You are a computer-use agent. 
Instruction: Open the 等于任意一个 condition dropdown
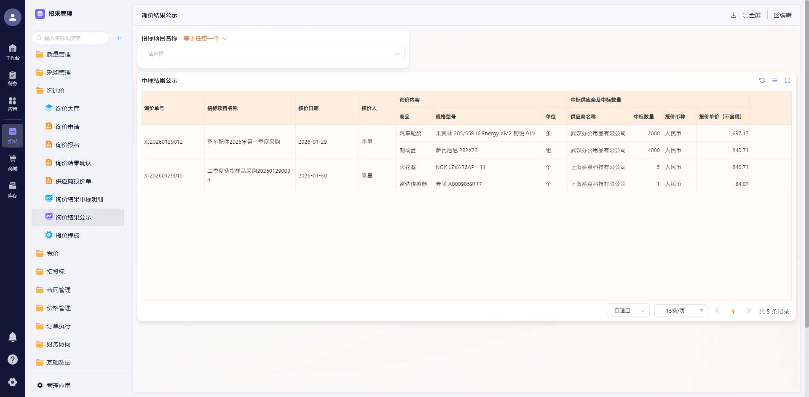coord(205,38)
